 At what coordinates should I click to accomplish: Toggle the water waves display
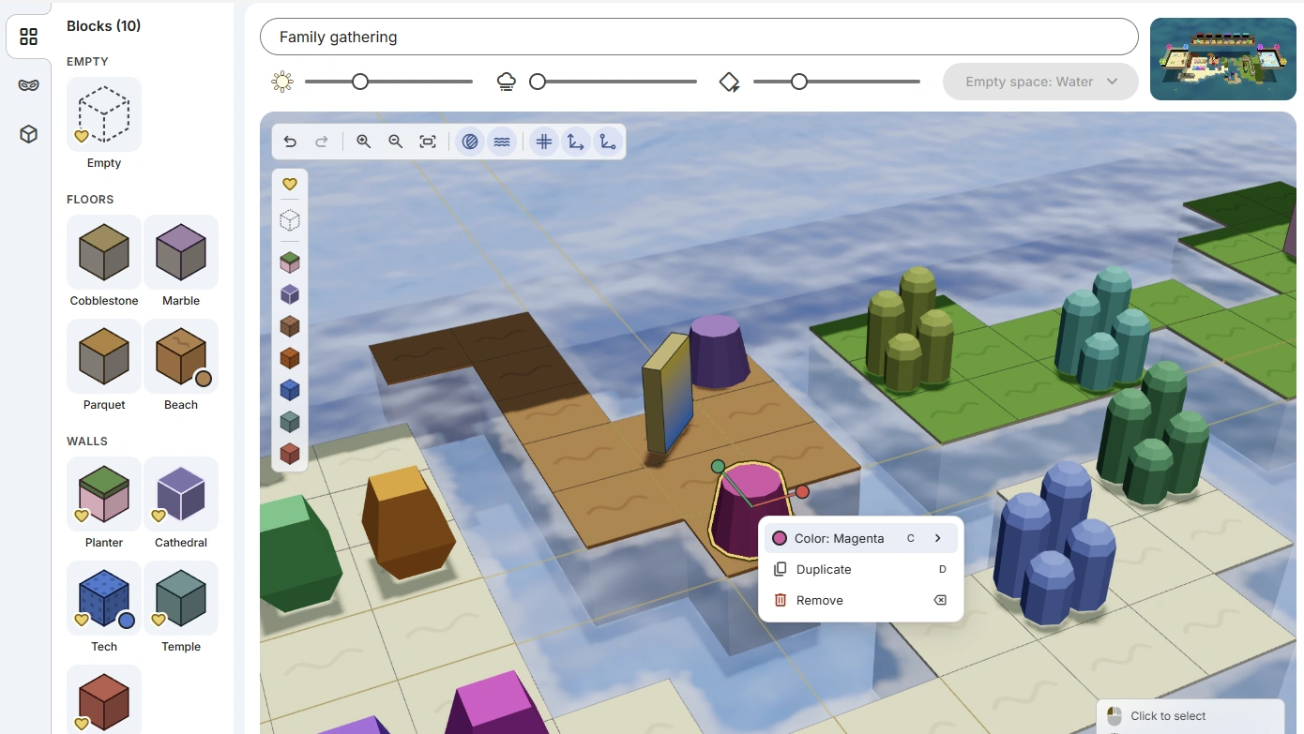click(502, 142)
